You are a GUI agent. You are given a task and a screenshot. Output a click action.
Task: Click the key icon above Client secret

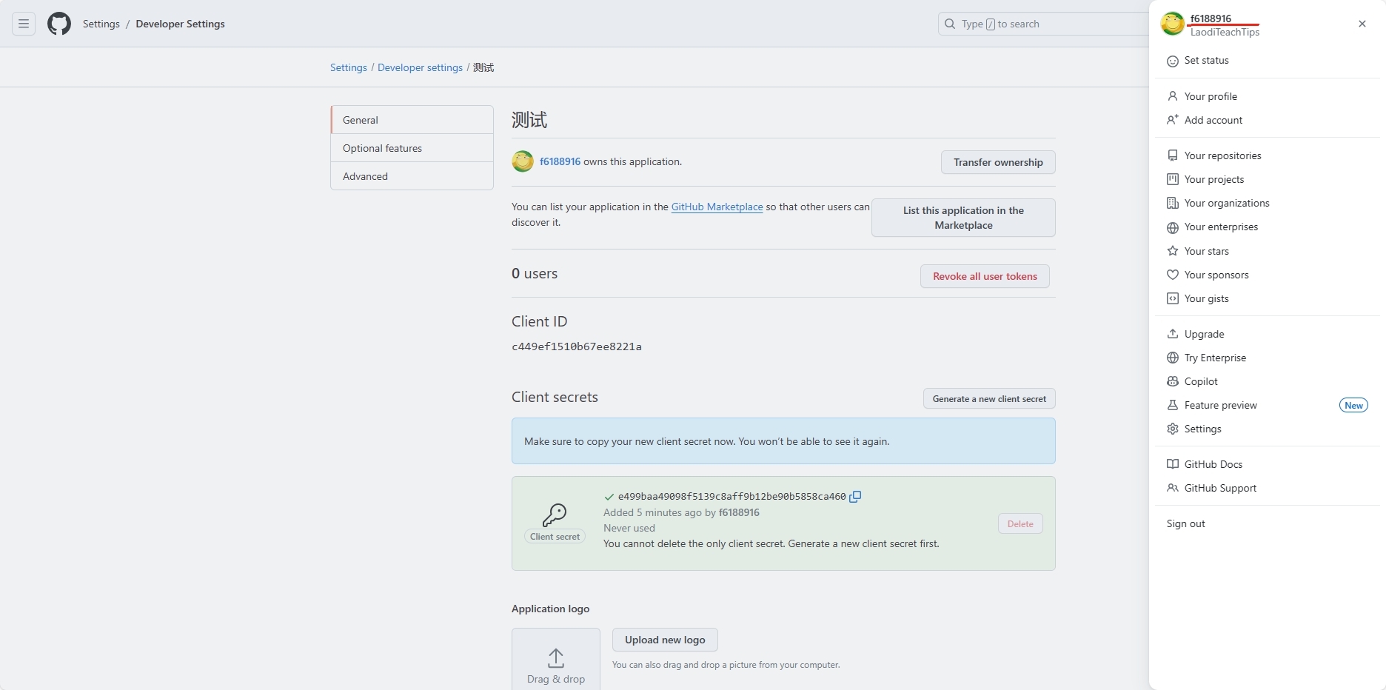(555, 515)
